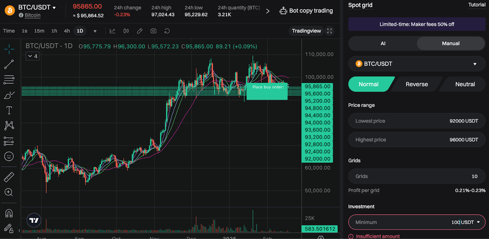Viewport: 489px width, 239px height.
Task: Click the Tradingview chart button
Action: [306, 31]
